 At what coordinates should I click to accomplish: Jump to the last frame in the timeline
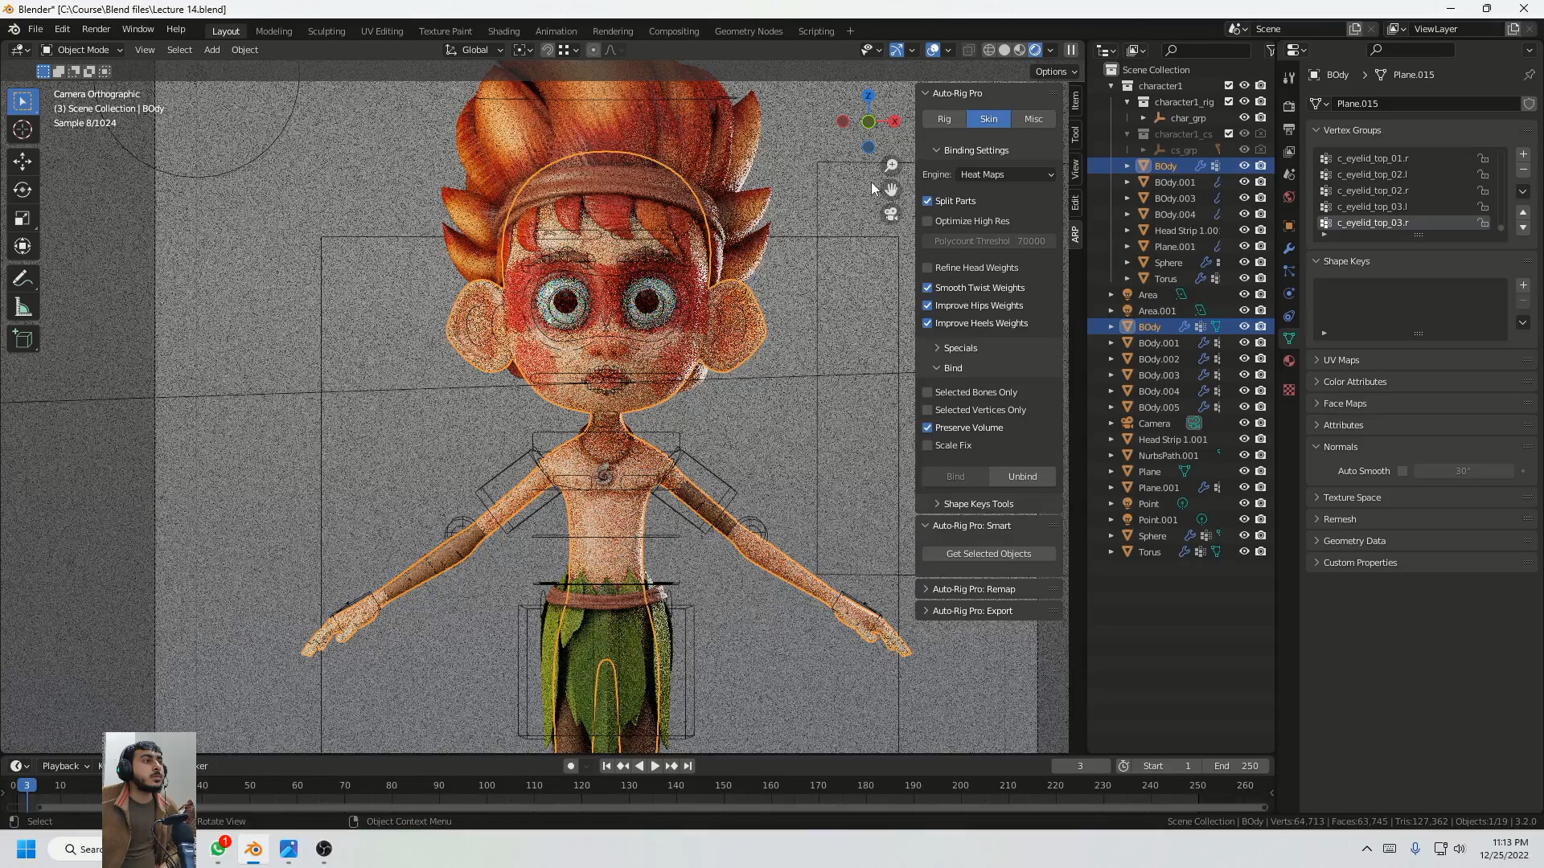tap(688, 766)
